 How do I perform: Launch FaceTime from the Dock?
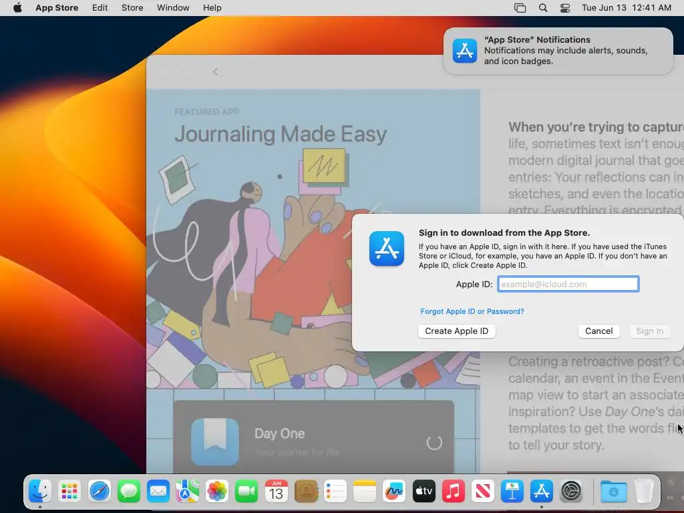(246, 492)
